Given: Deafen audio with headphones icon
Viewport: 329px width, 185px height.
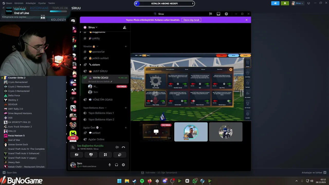Looking at the screenshot, I should [116, 165].
